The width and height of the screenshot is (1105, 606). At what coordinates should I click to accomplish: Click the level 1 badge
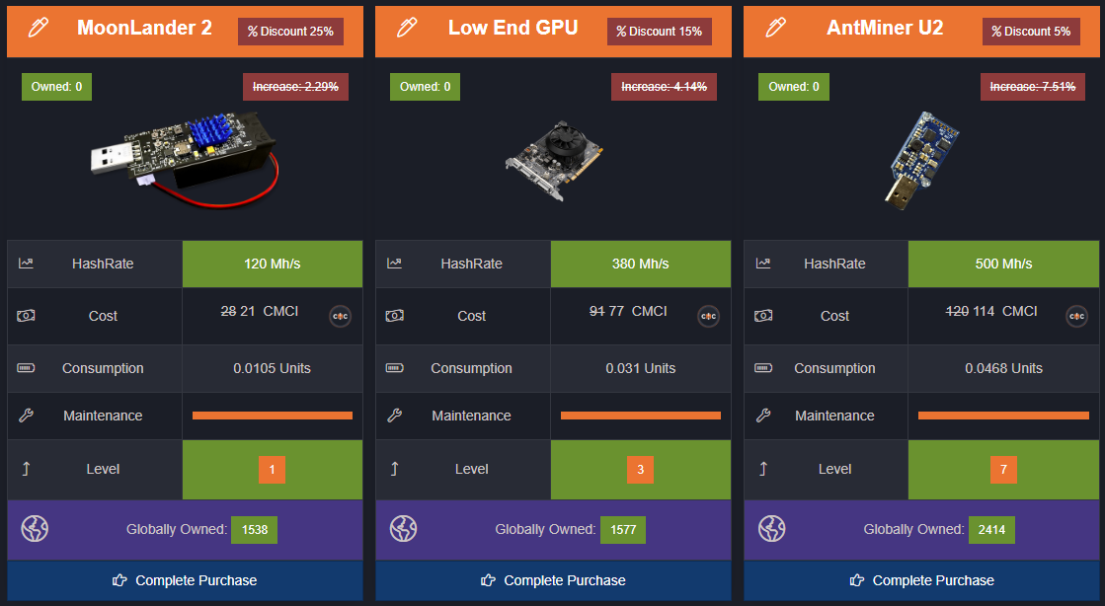[x=272, y=469]
